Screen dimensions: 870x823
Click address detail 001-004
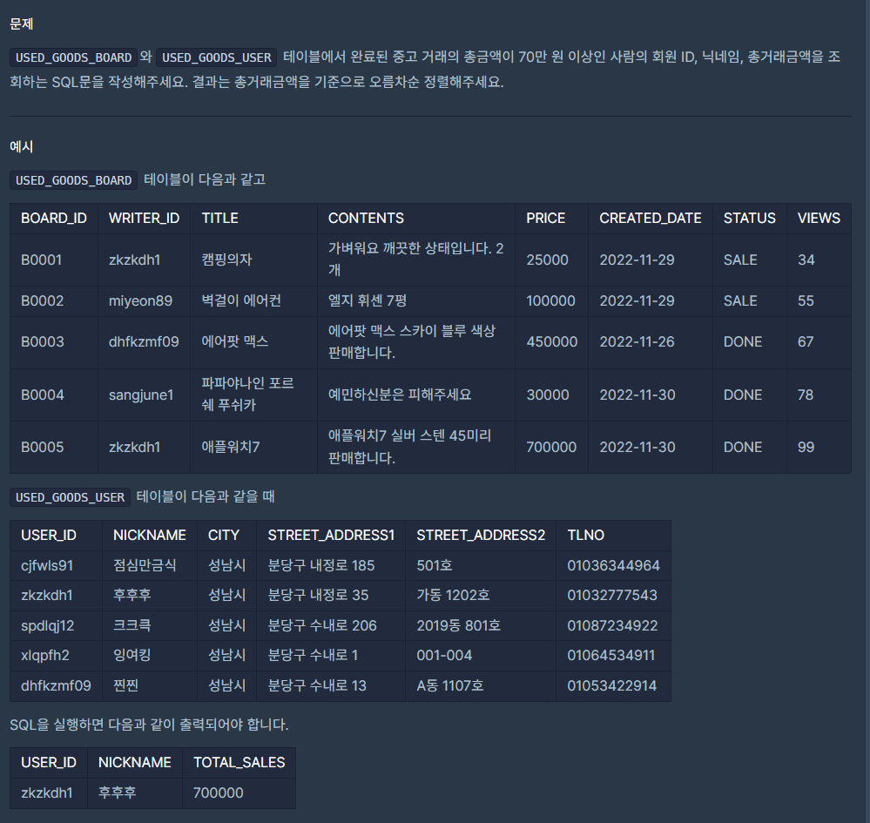(x=444, y=656)
